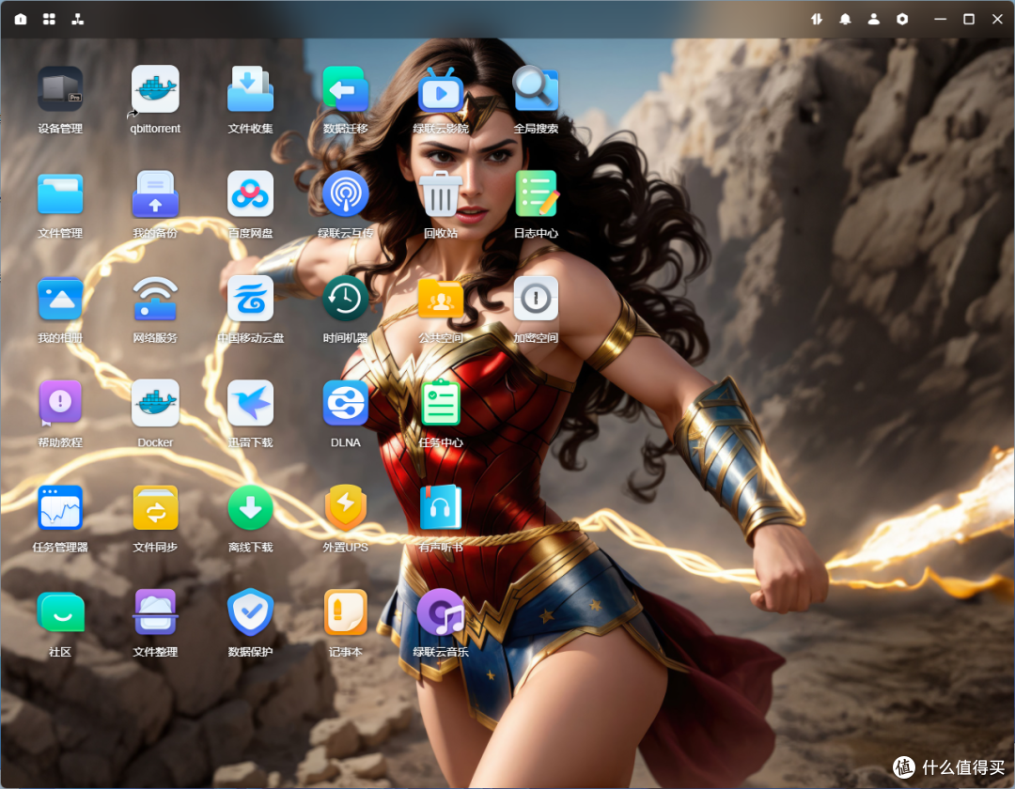
Task: Open the 社区 community app
Action: 60,613
